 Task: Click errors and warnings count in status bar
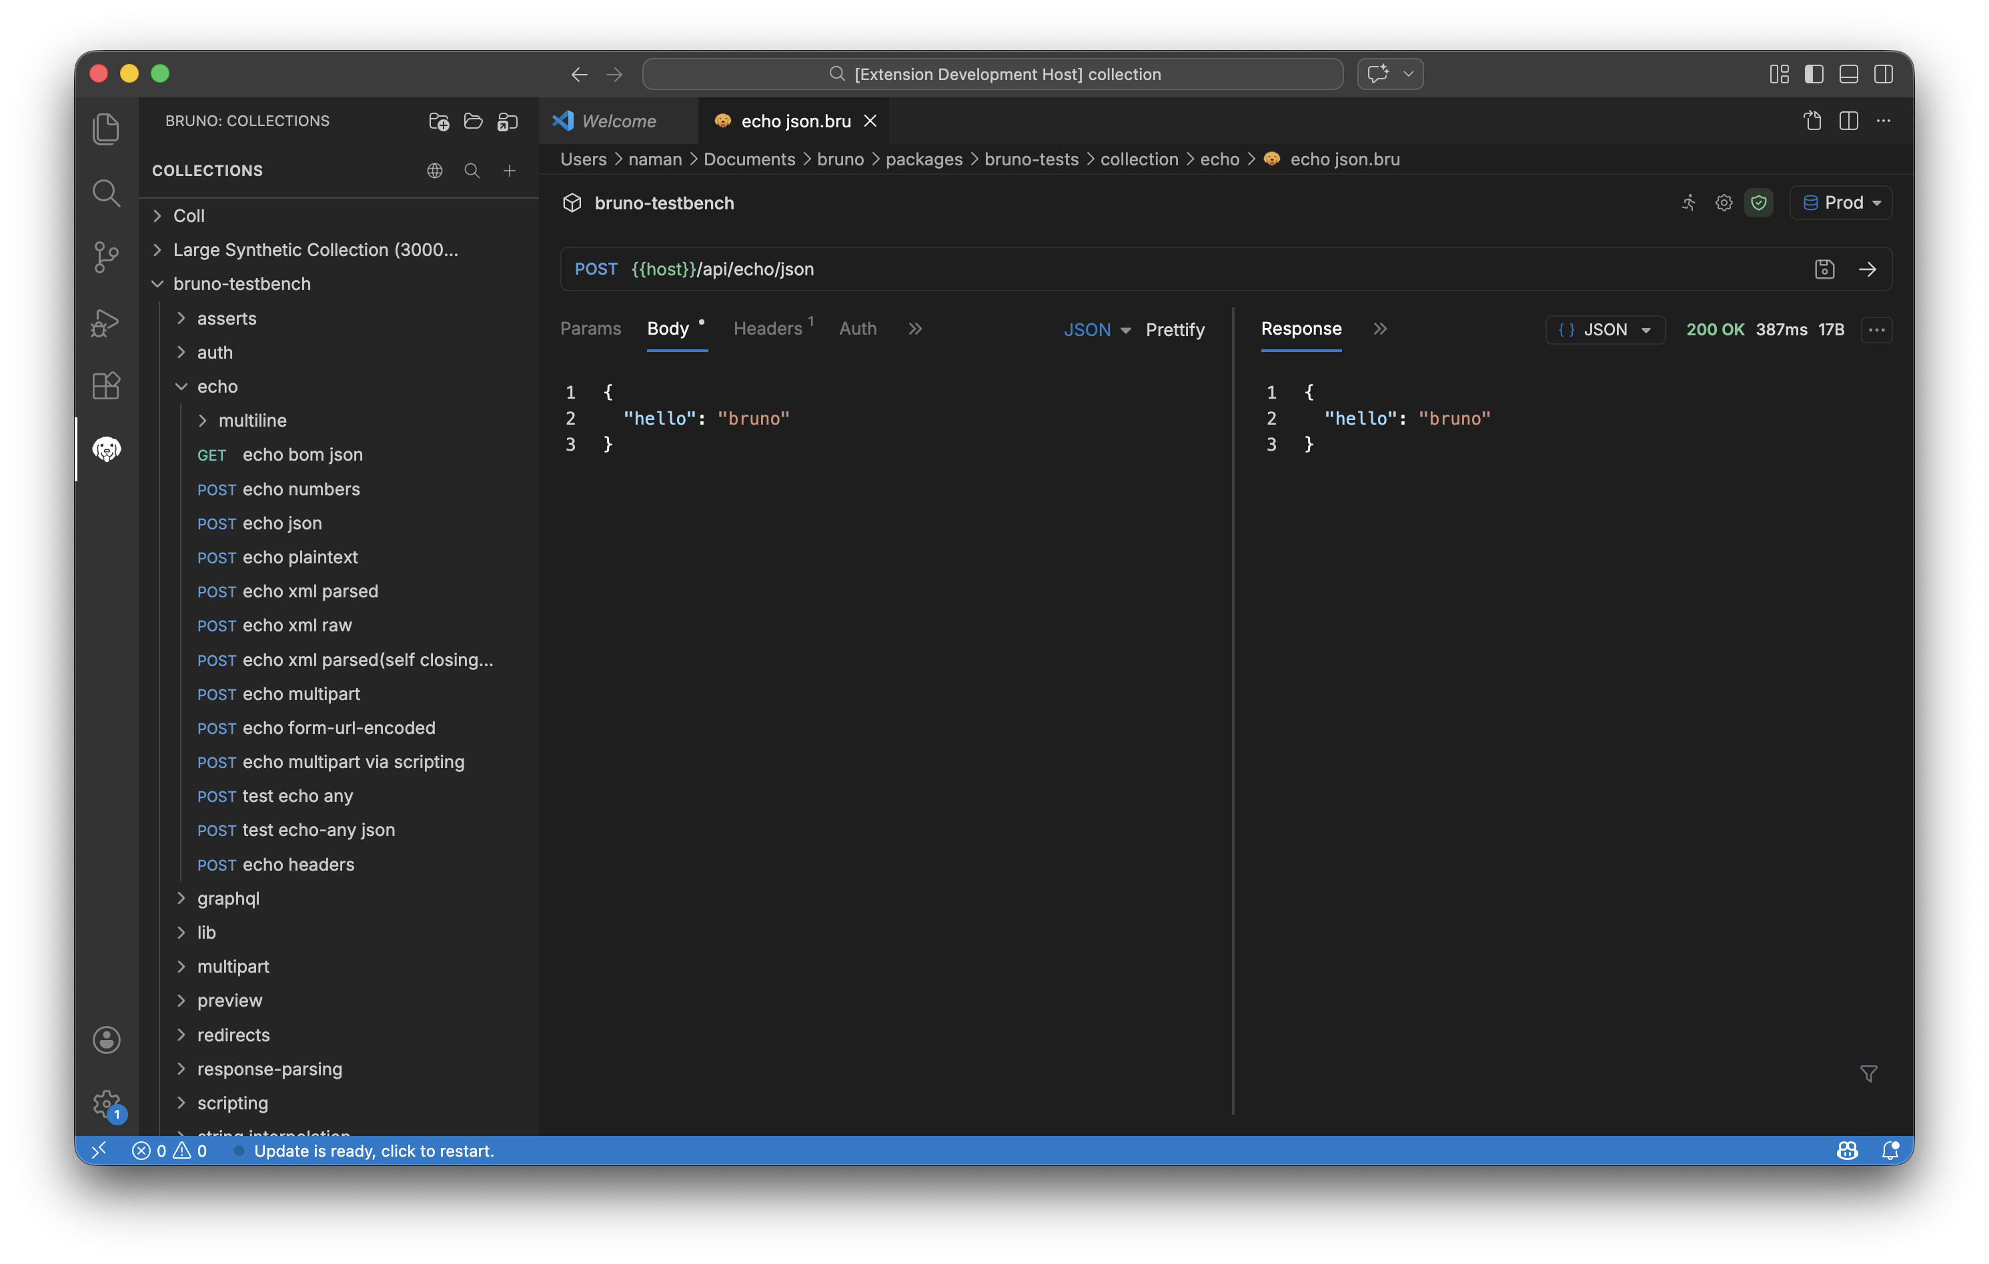(169, 1150)
